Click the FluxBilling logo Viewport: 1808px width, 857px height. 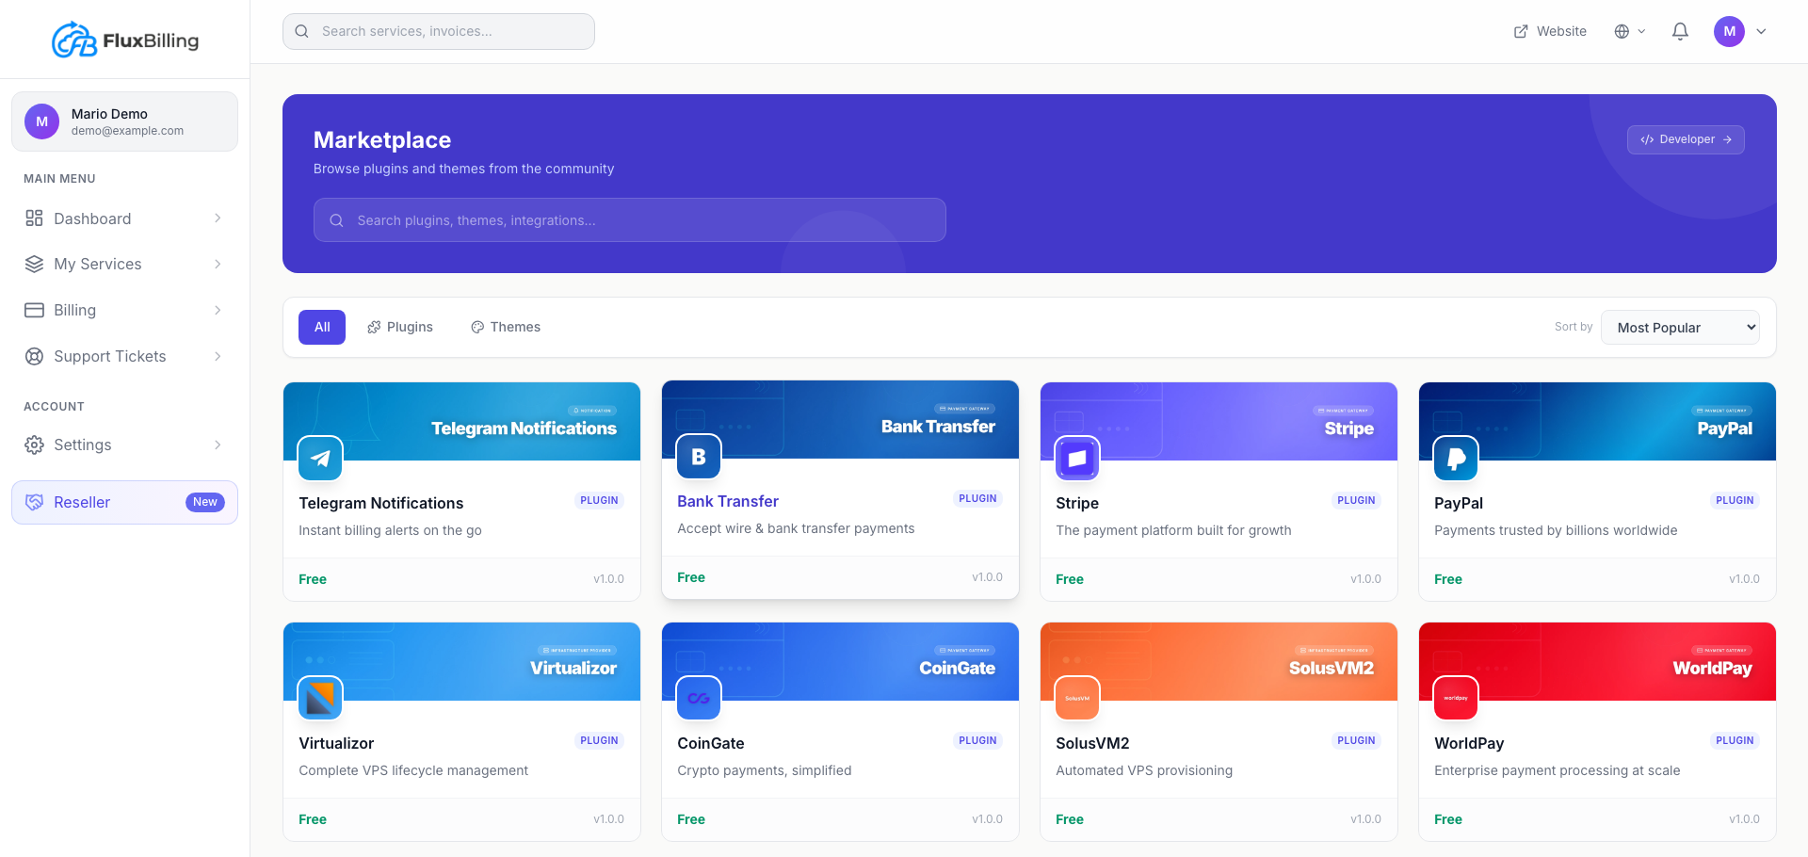click(125, 40)
